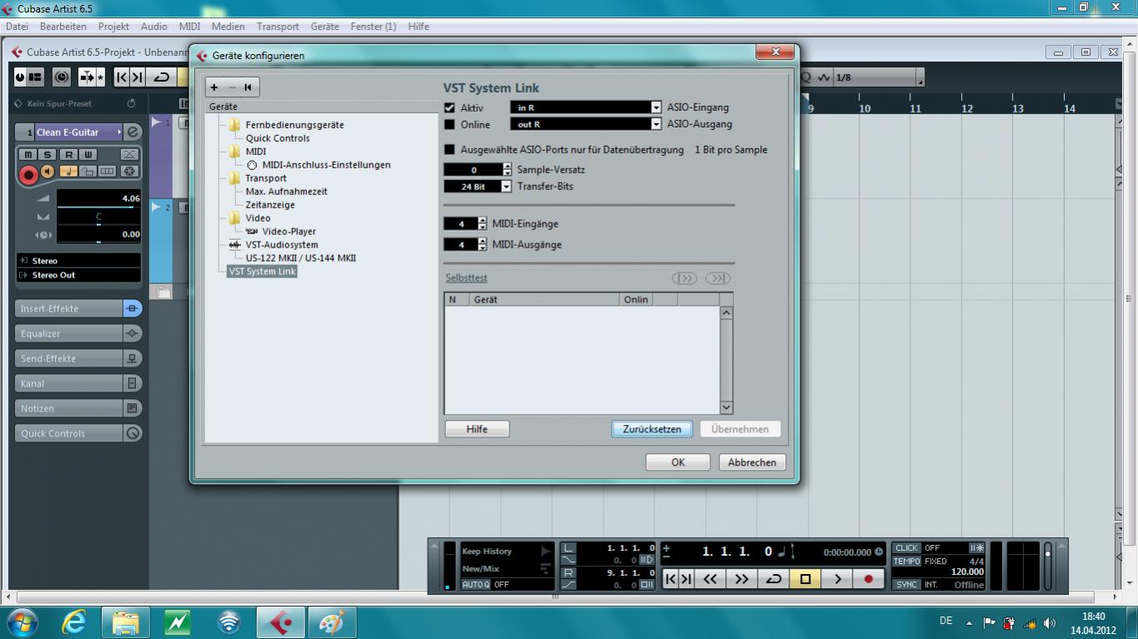Screen dimensions: 1138x639
Task: Enable record on Clean E-Guitar track
Action: [28, 174]
